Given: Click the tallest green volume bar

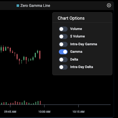Looking at the screenshot, I should (24, 102).
